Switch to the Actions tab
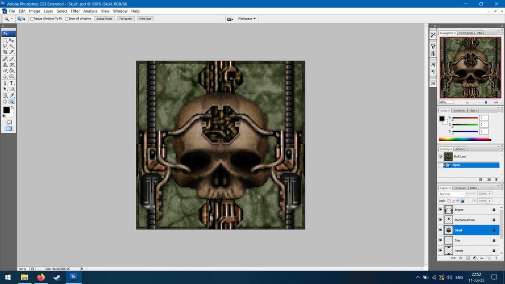 460,149
